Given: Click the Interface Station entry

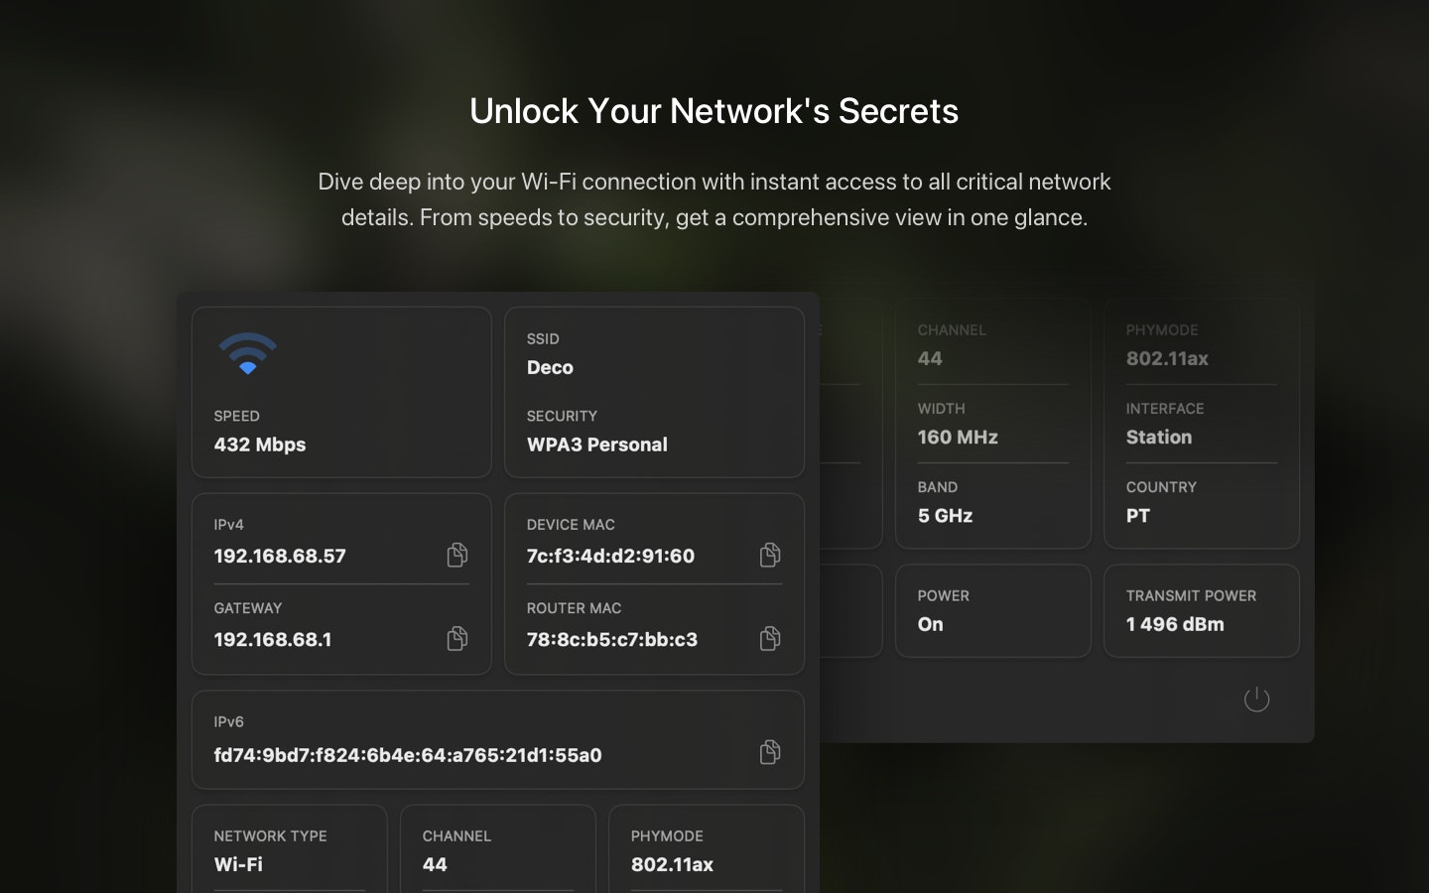Looking at the screenshot, I should (1201, 424).
